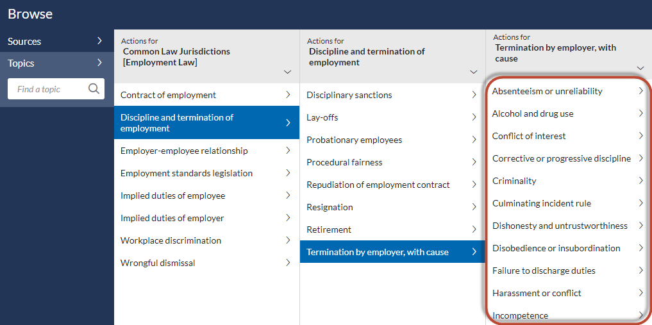Open Actions dropdown for Common Law Jurisdictions
Image resolution: width=652 pixels, height=325 pixels.
287,72
